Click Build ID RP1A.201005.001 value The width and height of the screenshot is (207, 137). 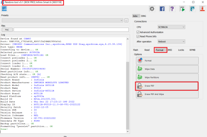click(45, 99)
